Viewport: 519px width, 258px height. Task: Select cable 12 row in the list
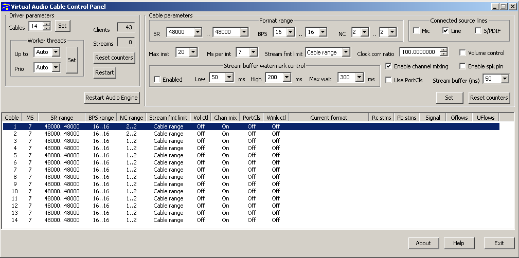[x=251, y=206]
